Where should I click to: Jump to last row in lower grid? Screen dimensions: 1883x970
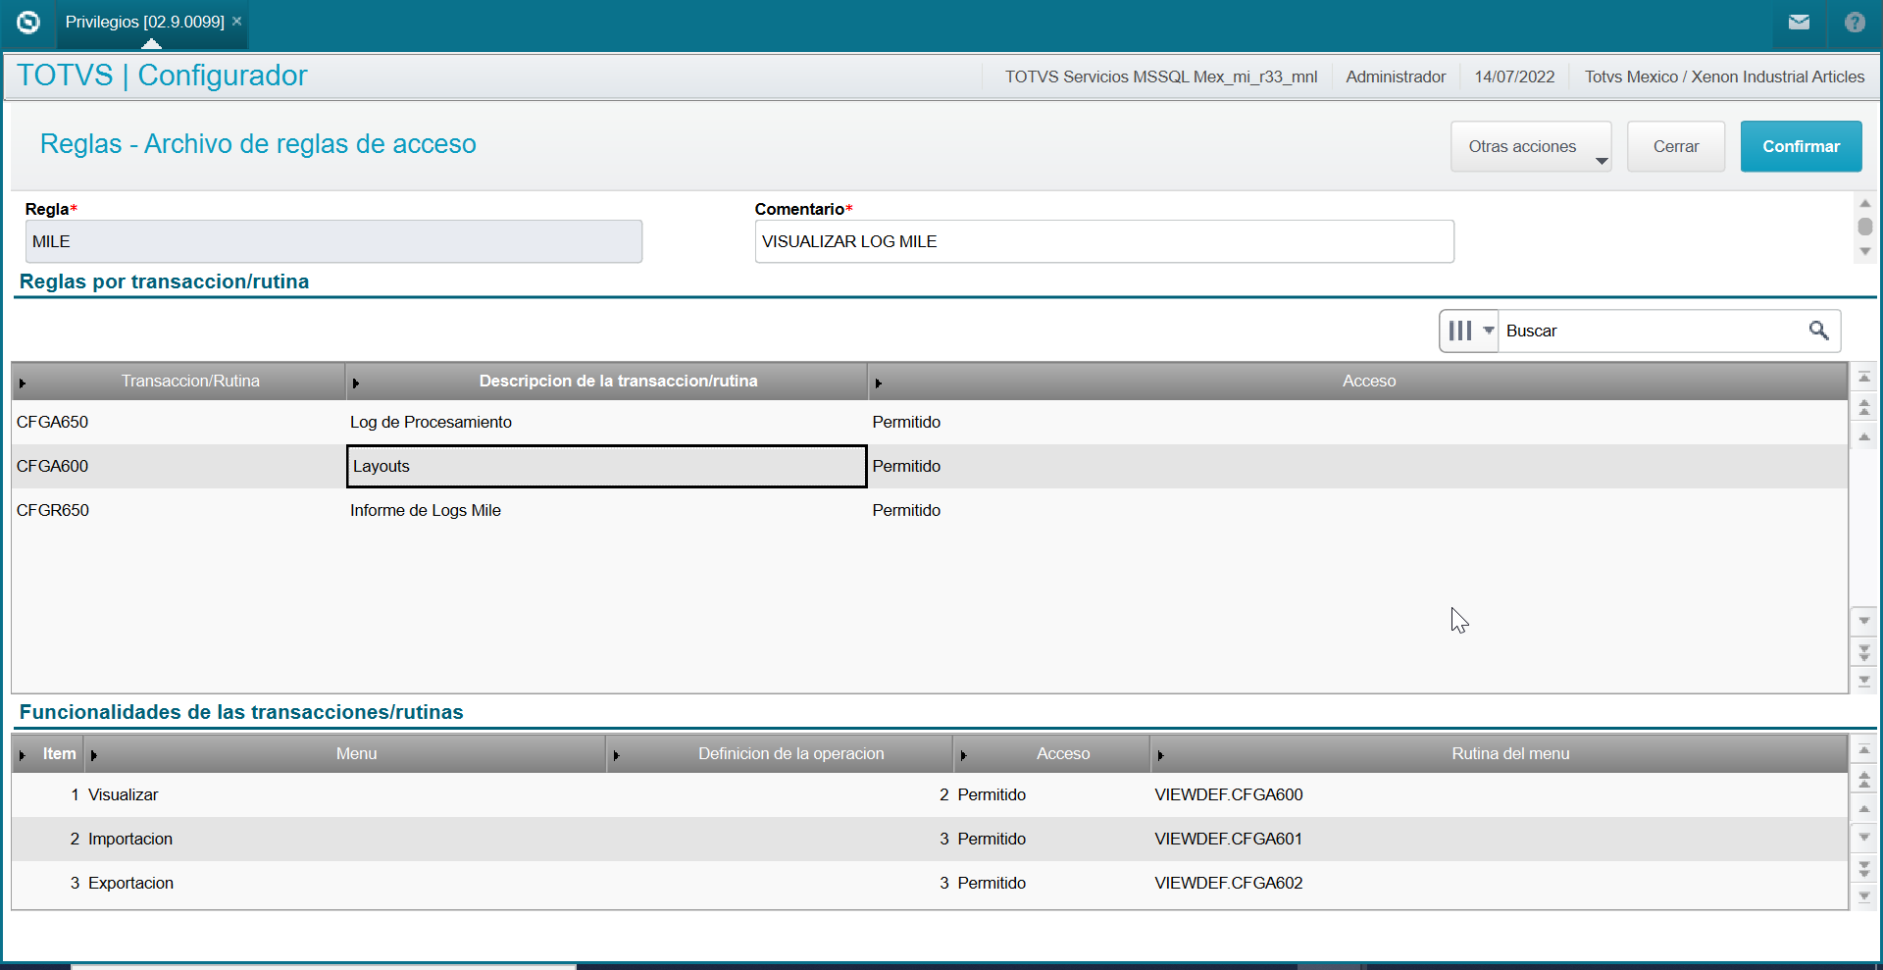point(1864,895)
